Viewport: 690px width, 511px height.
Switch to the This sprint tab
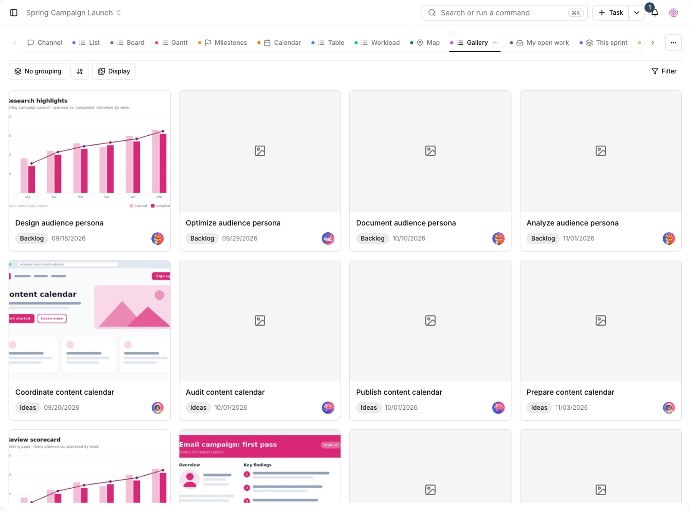tap(603, 43)
